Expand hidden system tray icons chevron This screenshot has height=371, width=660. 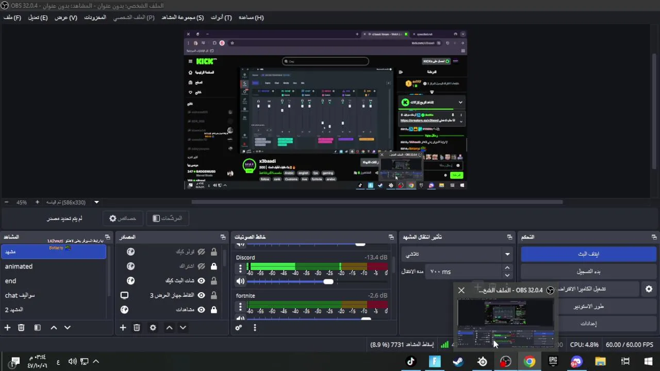pyautogui.click(x=96, y=361)
